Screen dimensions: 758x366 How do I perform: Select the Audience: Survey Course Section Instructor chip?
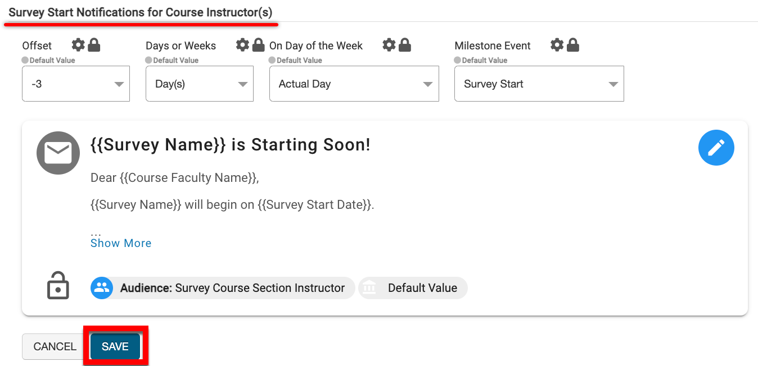coord(223,289)
